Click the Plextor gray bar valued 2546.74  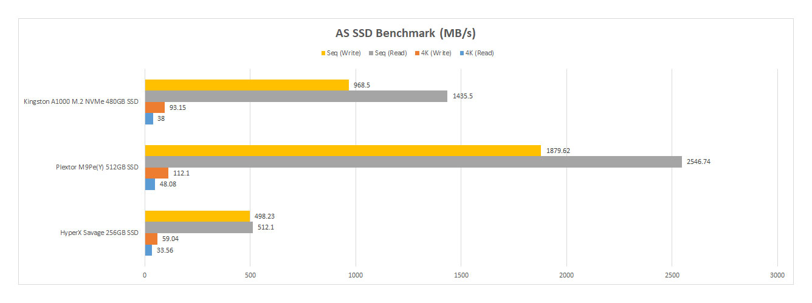click(413, 162)
